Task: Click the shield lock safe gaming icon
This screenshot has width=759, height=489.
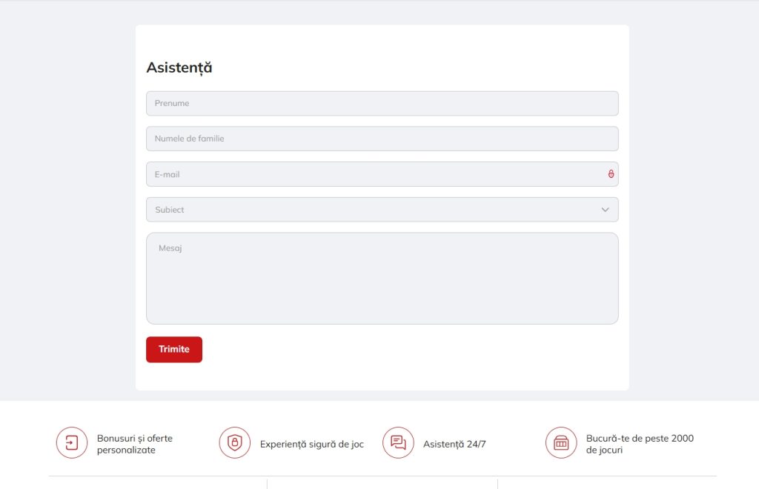Action: point(235,442)
